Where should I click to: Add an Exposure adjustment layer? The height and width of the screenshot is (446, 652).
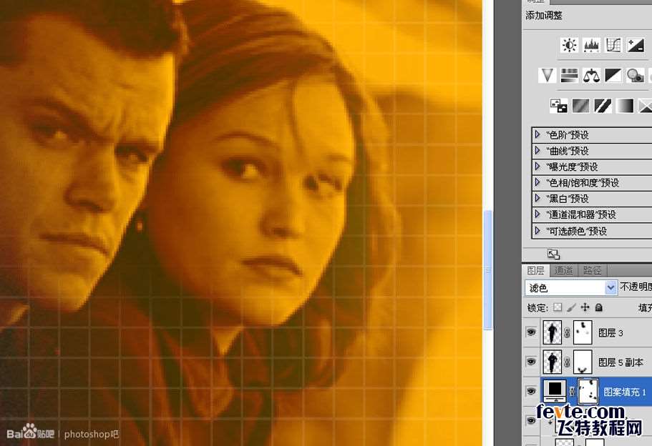click(636, 45)
